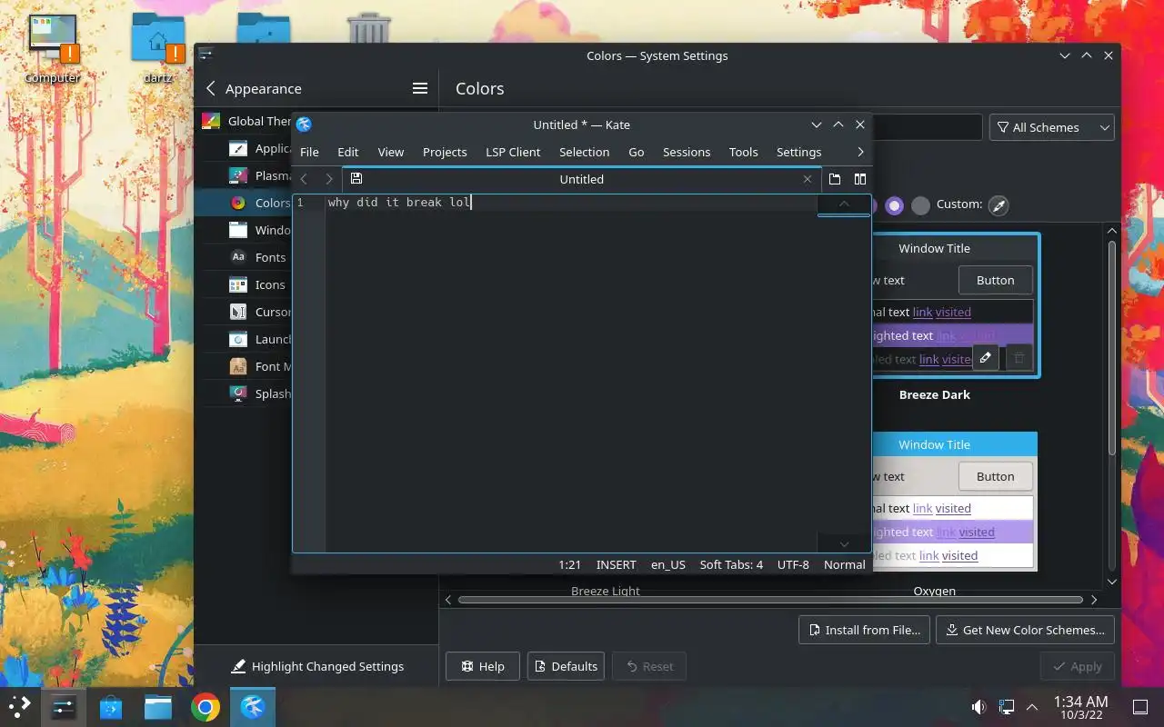Image resolution: width=1164 pixels, height=727 pixels.
Task: Pick a custom accent color with the eyedropper
Action: coord(998,204)
